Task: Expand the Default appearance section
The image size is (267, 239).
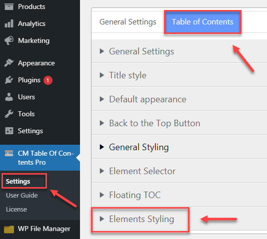Action: coord(179,99)
